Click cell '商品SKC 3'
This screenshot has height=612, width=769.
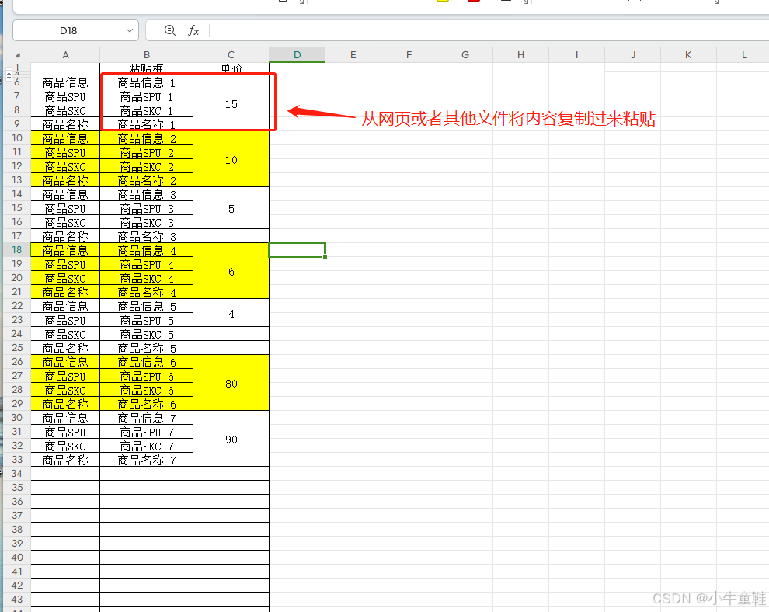[147, 222]
